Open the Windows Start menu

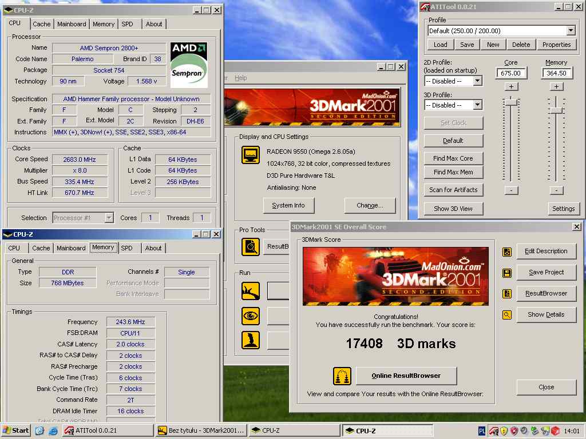click(15, 430)
